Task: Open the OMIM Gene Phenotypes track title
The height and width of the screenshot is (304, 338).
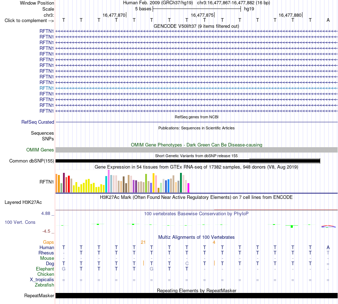Action: [x=196, y=145]
